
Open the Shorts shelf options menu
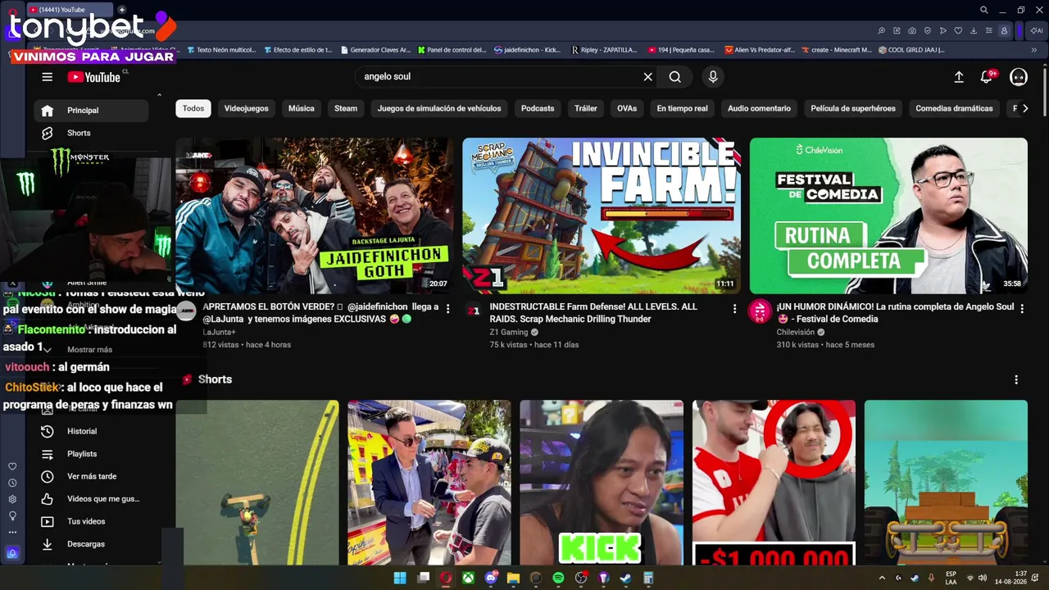[1016, 379]
